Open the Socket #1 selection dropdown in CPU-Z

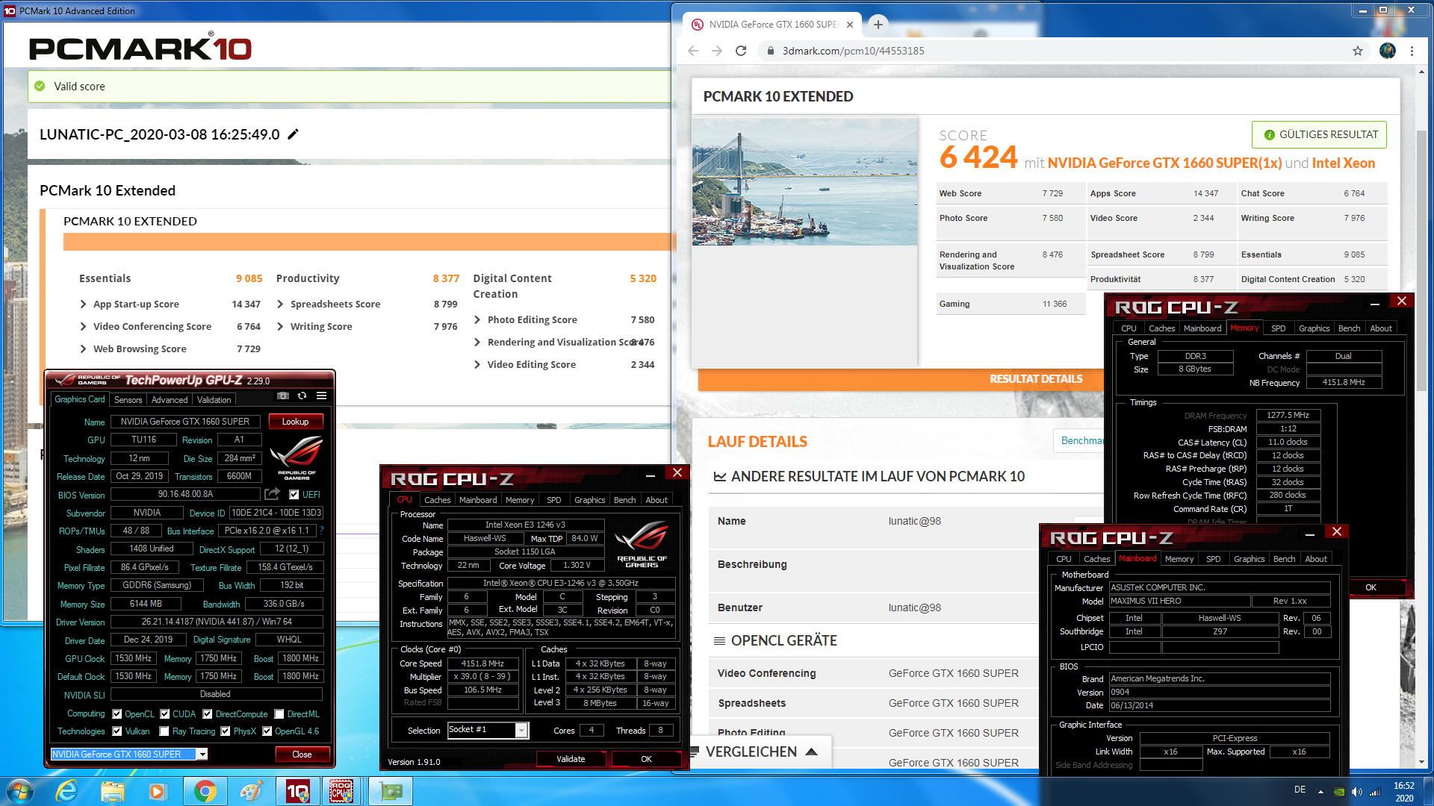[x=521, y=730]
